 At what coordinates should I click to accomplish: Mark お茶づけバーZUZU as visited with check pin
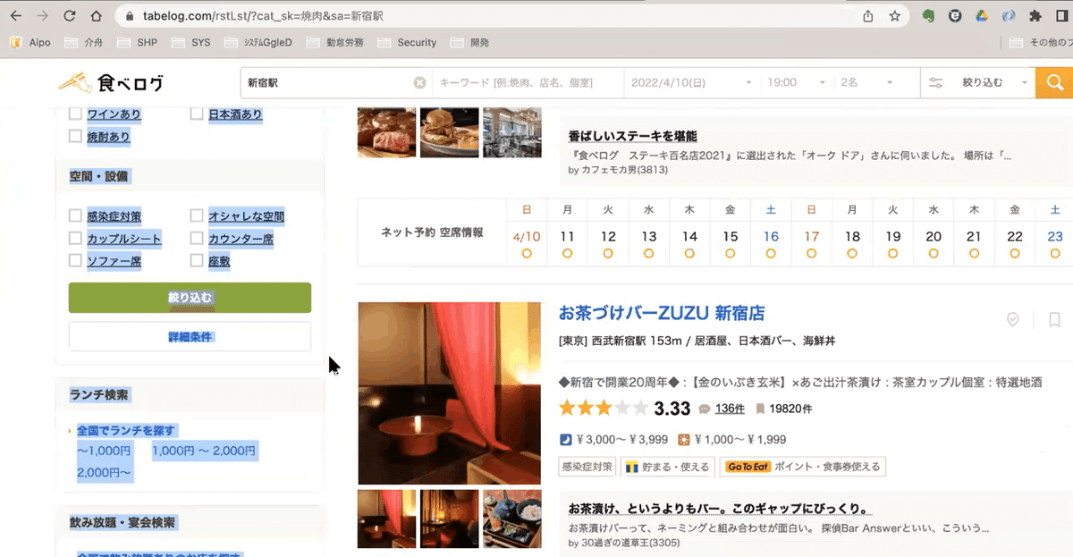click(x=1013, y=319)
